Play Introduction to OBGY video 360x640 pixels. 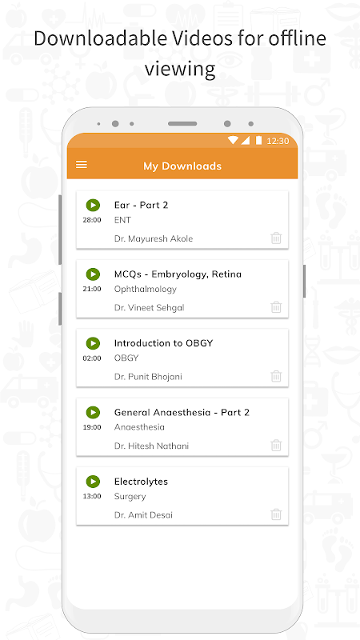click(x=93, y=343)
